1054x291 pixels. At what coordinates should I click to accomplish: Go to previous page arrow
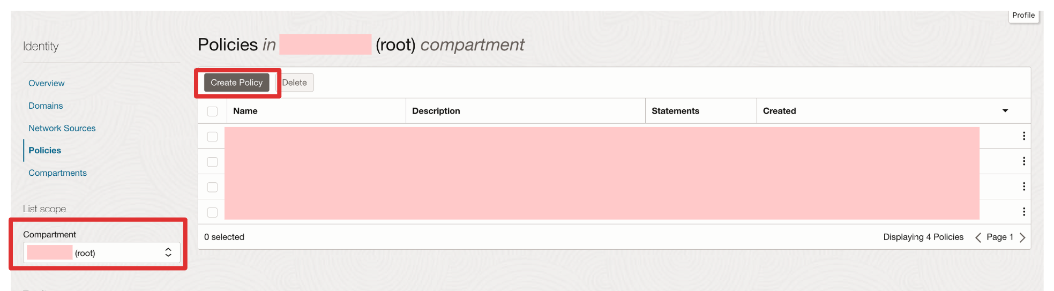978,237
